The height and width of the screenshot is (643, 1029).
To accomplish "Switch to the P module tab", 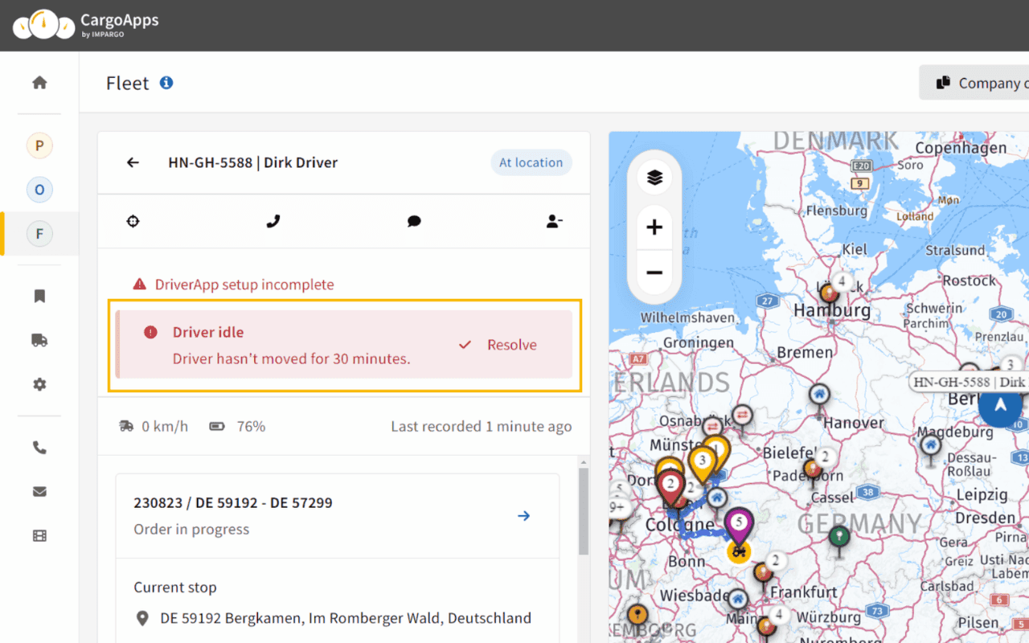I will pyautogui.click(x=39, y=145).
